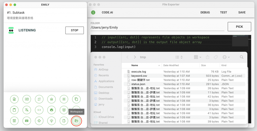Select the status.json file
This screenshot has height=131, width=257.
[184, 84]
